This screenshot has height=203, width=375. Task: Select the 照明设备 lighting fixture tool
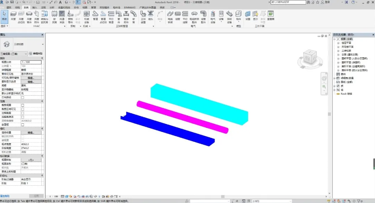[x=229, y=17]
